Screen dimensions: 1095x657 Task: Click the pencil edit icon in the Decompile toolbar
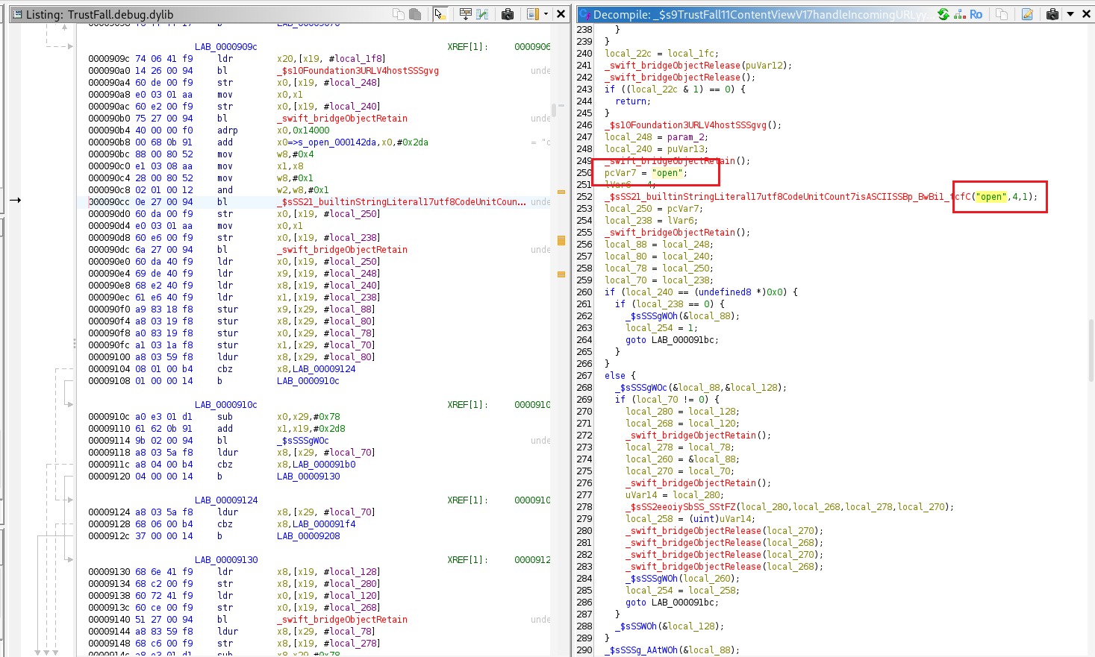[x=1027, y=14]
